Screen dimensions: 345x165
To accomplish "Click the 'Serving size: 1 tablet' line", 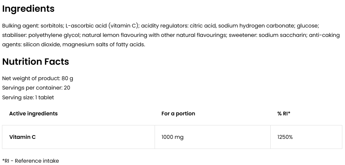I will point(28,97).
